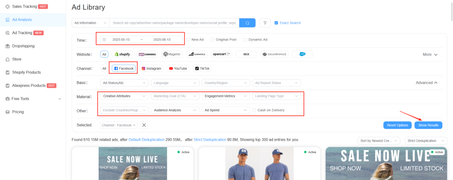The width and height of the screenshot is (453, 180).
Task: Open Engagement Metrics dropdown
Action: click(x=226, y=96)
